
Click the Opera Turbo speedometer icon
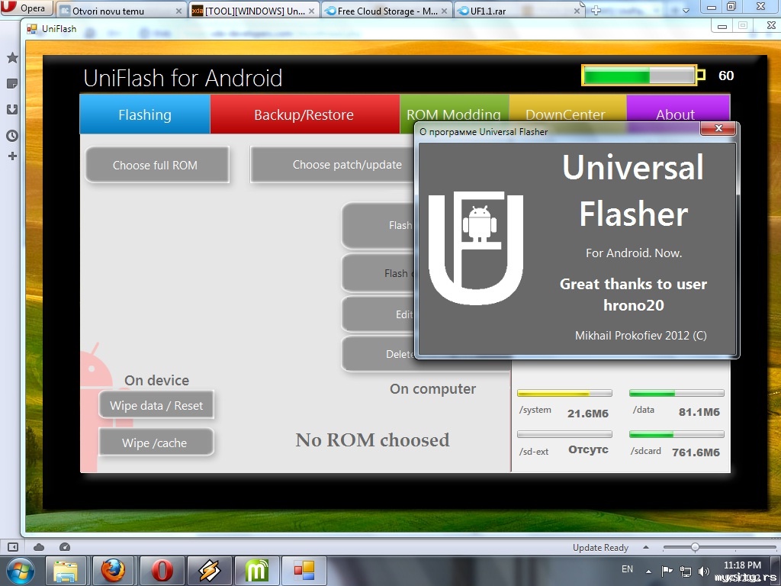64,547
